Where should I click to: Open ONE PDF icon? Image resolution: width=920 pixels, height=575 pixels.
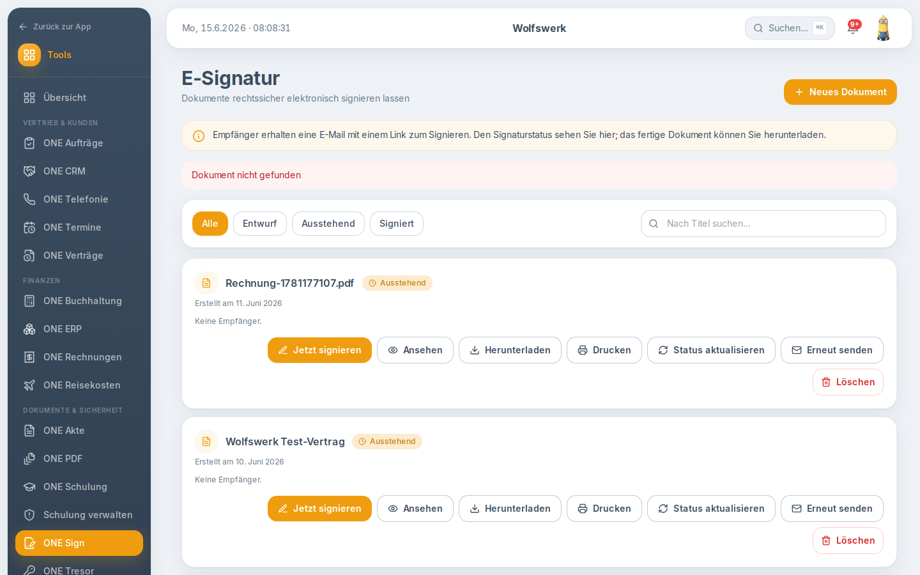tap(29, 459)
